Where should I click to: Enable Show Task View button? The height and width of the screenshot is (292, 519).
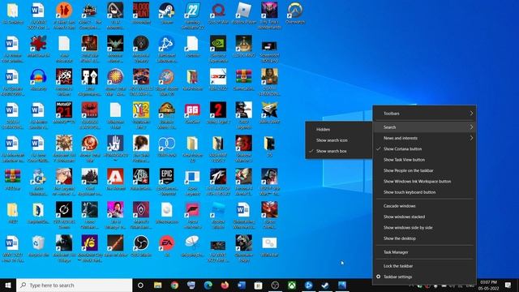(425, 160)
